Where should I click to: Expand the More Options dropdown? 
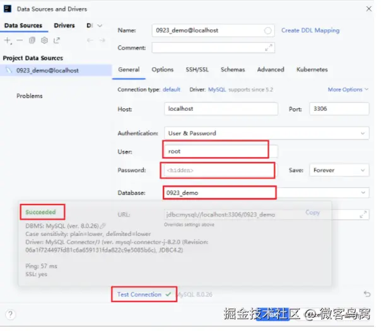pyautogui.click(x=348, y=89)
